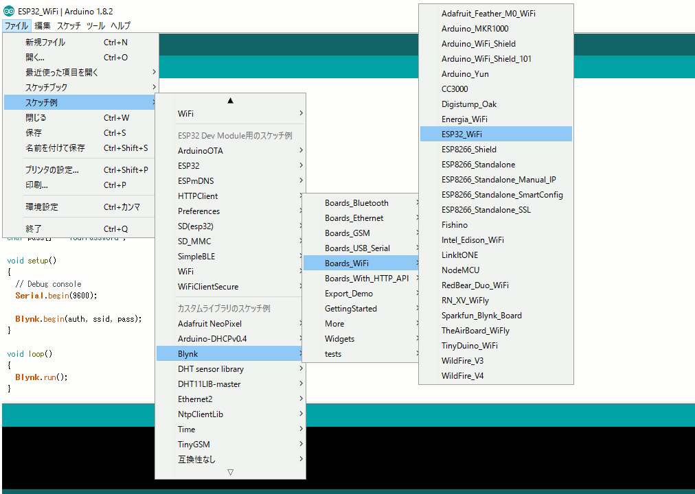Choose 閉じる from the file menu

tap(80, 118)
